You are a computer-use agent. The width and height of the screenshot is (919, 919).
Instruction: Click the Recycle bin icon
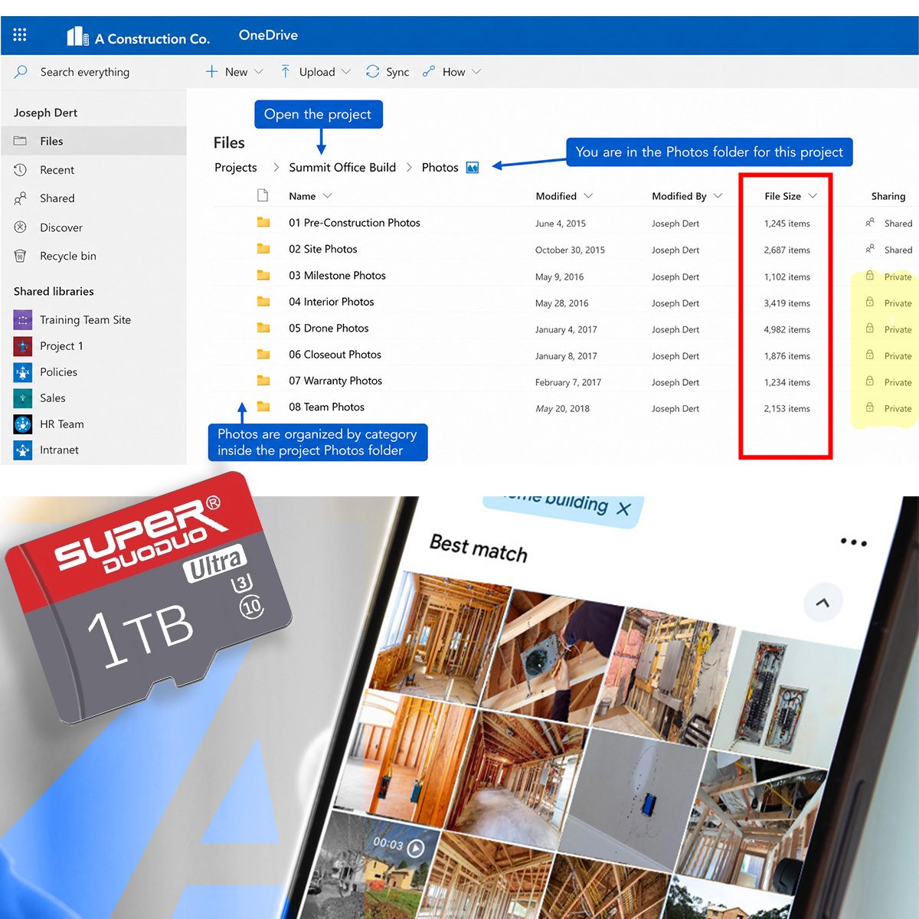pyautogui.click(x=21, y=256)
